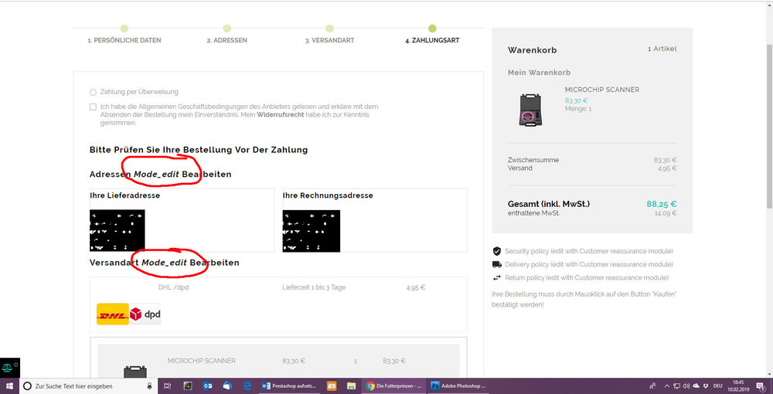Switch to Word document 'Prestashop aufsetz...'

289,386
